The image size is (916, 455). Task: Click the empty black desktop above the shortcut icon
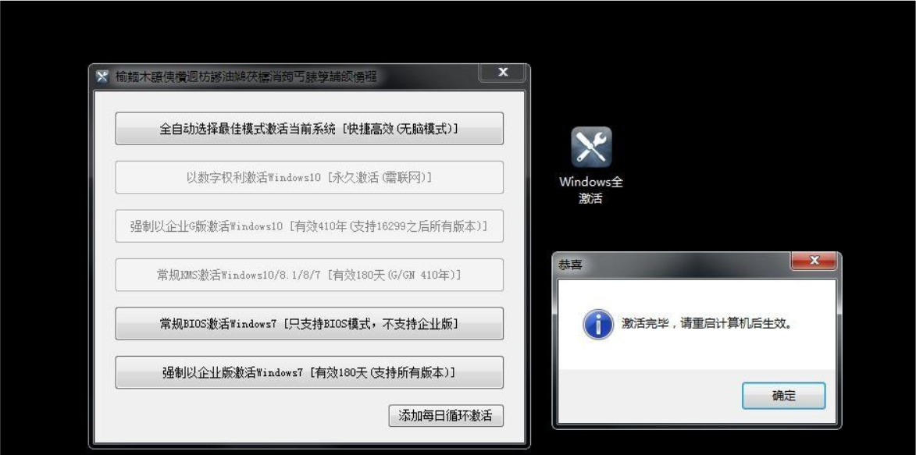(x=591, y=78)
